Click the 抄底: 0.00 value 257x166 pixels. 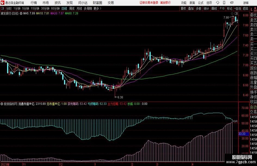[134, 104]
